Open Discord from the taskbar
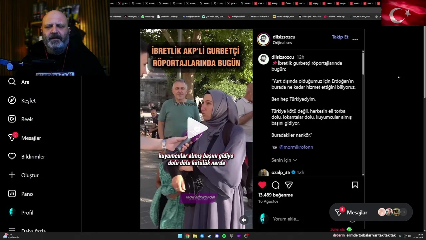Screen dimensions: 426x240 pyautogui.click(x=217, y=236)
